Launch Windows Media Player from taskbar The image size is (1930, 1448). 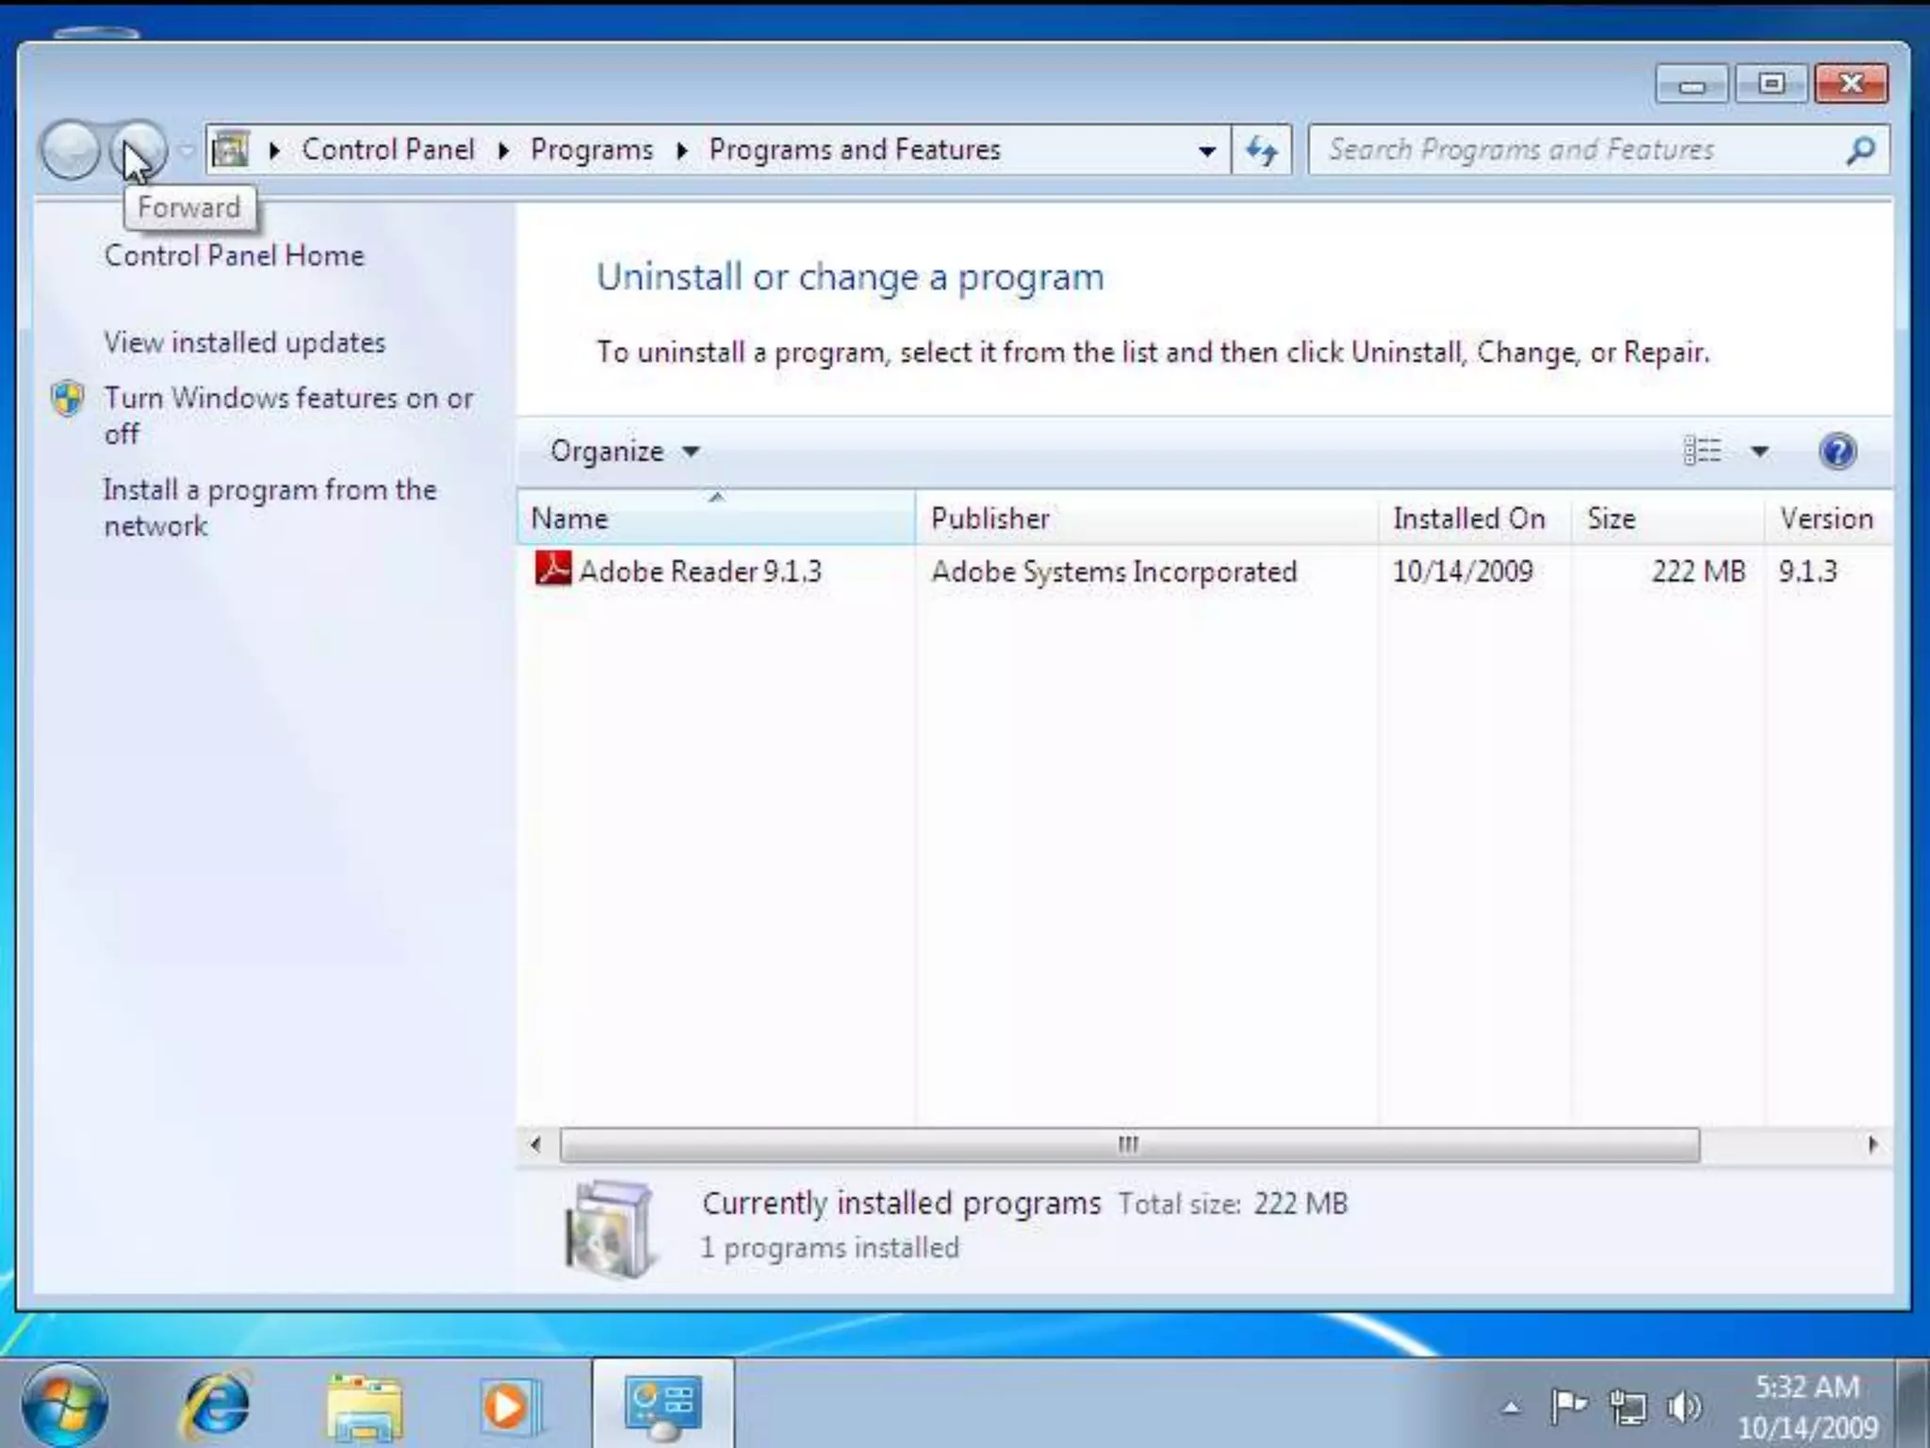click(x=509, y=1406)
